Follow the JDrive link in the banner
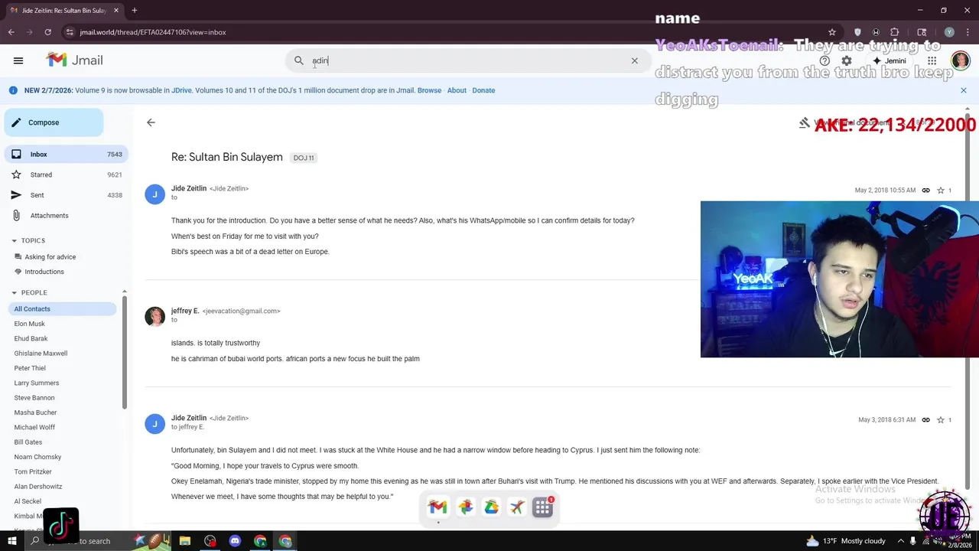 tap(181, 90)
